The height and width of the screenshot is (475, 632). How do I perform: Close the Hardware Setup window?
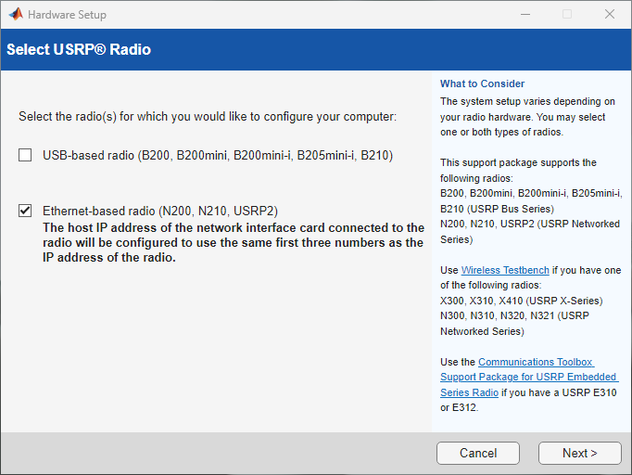point(609,15)
